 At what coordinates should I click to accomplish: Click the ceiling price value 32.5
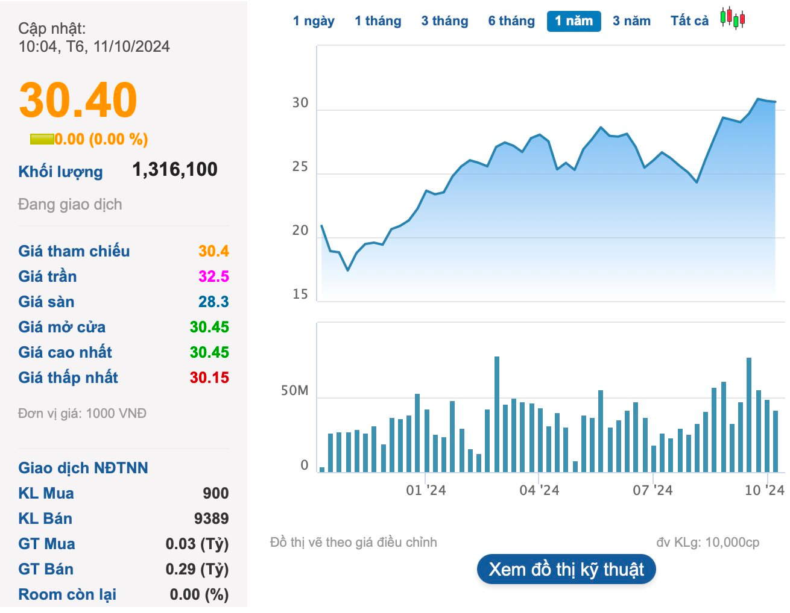[x=213, y=276]
